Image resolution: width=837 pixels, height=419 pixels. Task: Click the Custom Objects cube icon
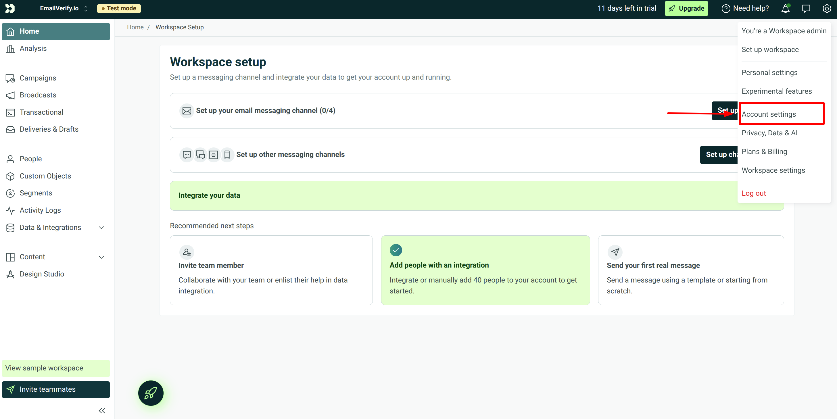tap(10, 176)
